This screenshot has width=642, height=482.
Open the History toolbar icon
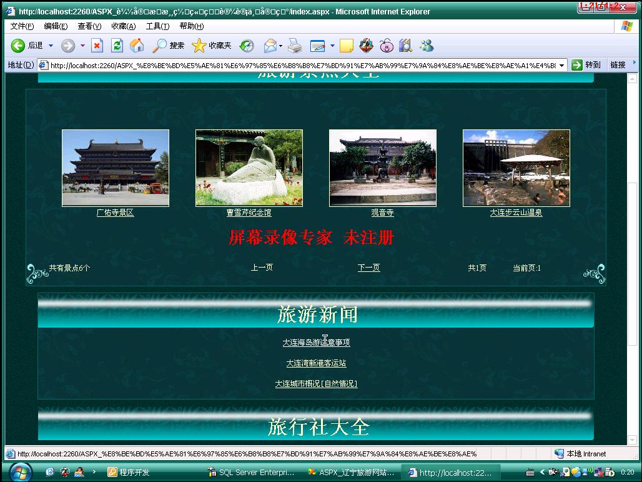coord(247,46)
